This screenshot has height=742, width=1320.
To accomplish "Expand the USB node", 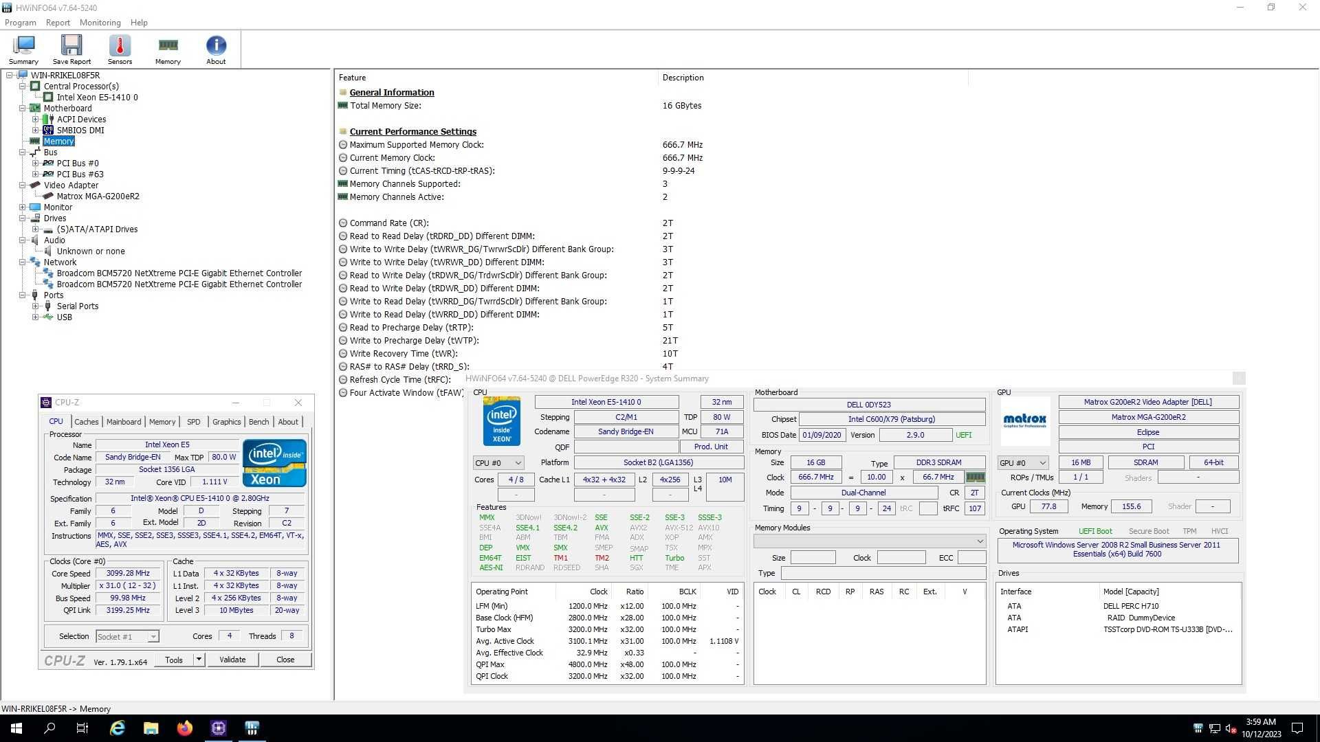I will [36, 317].
